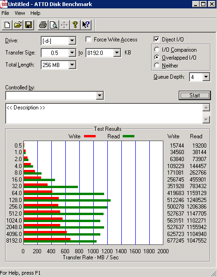
Task: Open the File menu
Action: tap(5, 13)
